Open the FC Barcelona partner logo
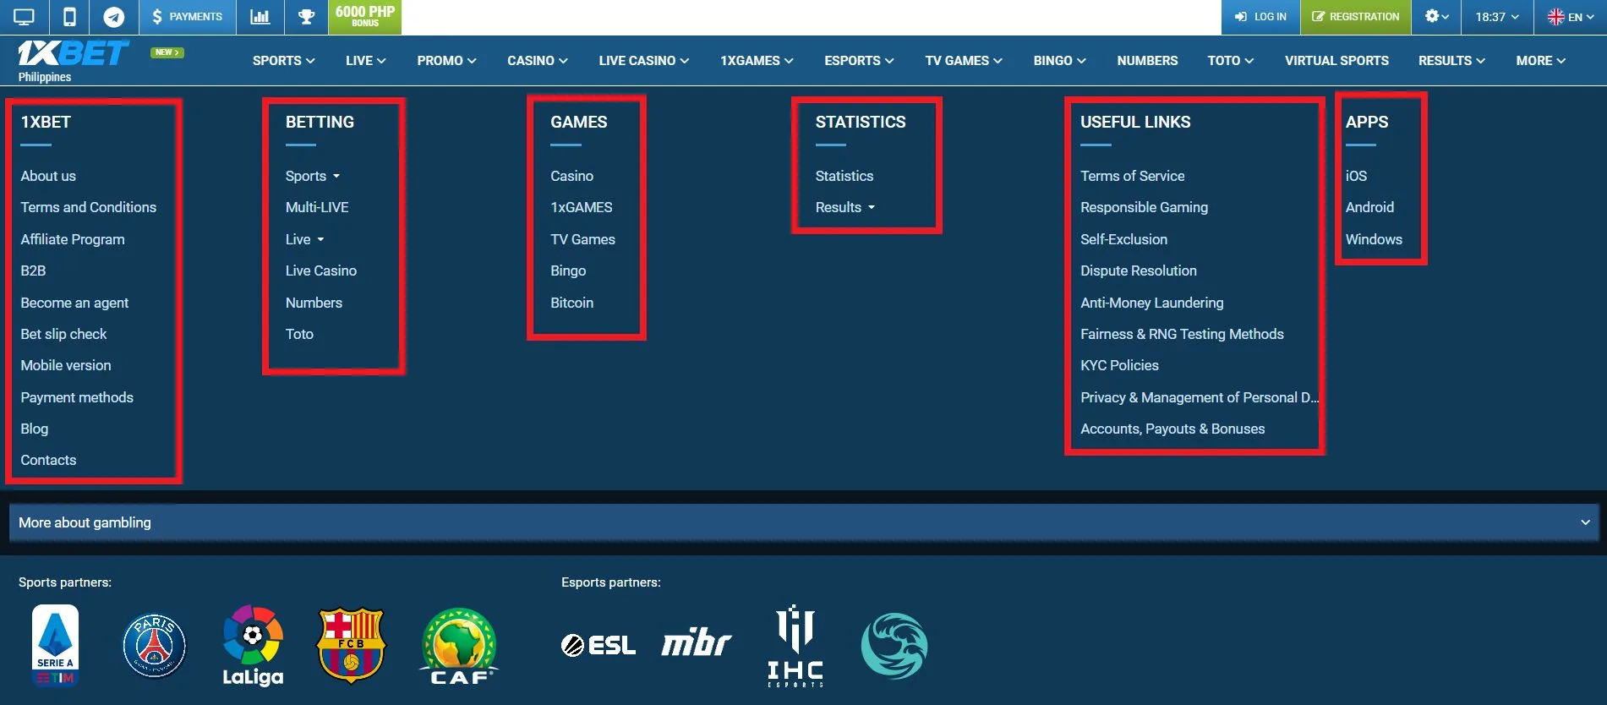This screenshot has width=1607, height=705. [x=351, y=646]
